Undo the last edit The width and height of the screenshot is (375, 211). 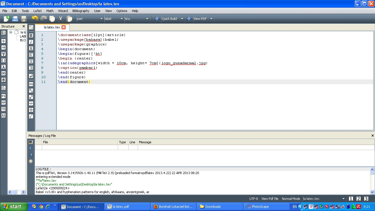tap(35, 18)
